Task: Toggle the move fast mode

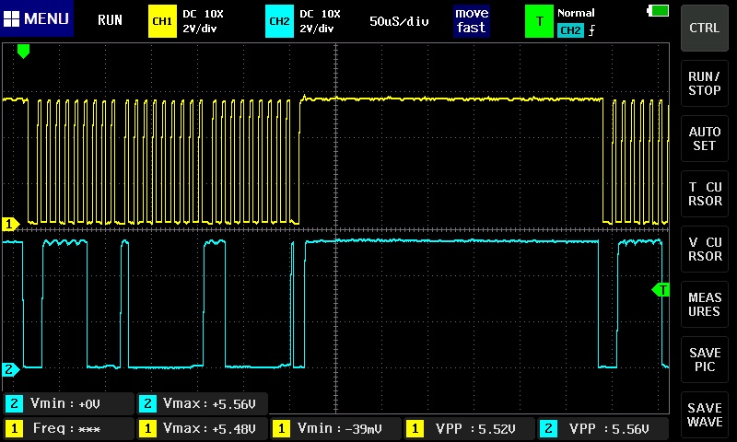Action: point(472,20)
